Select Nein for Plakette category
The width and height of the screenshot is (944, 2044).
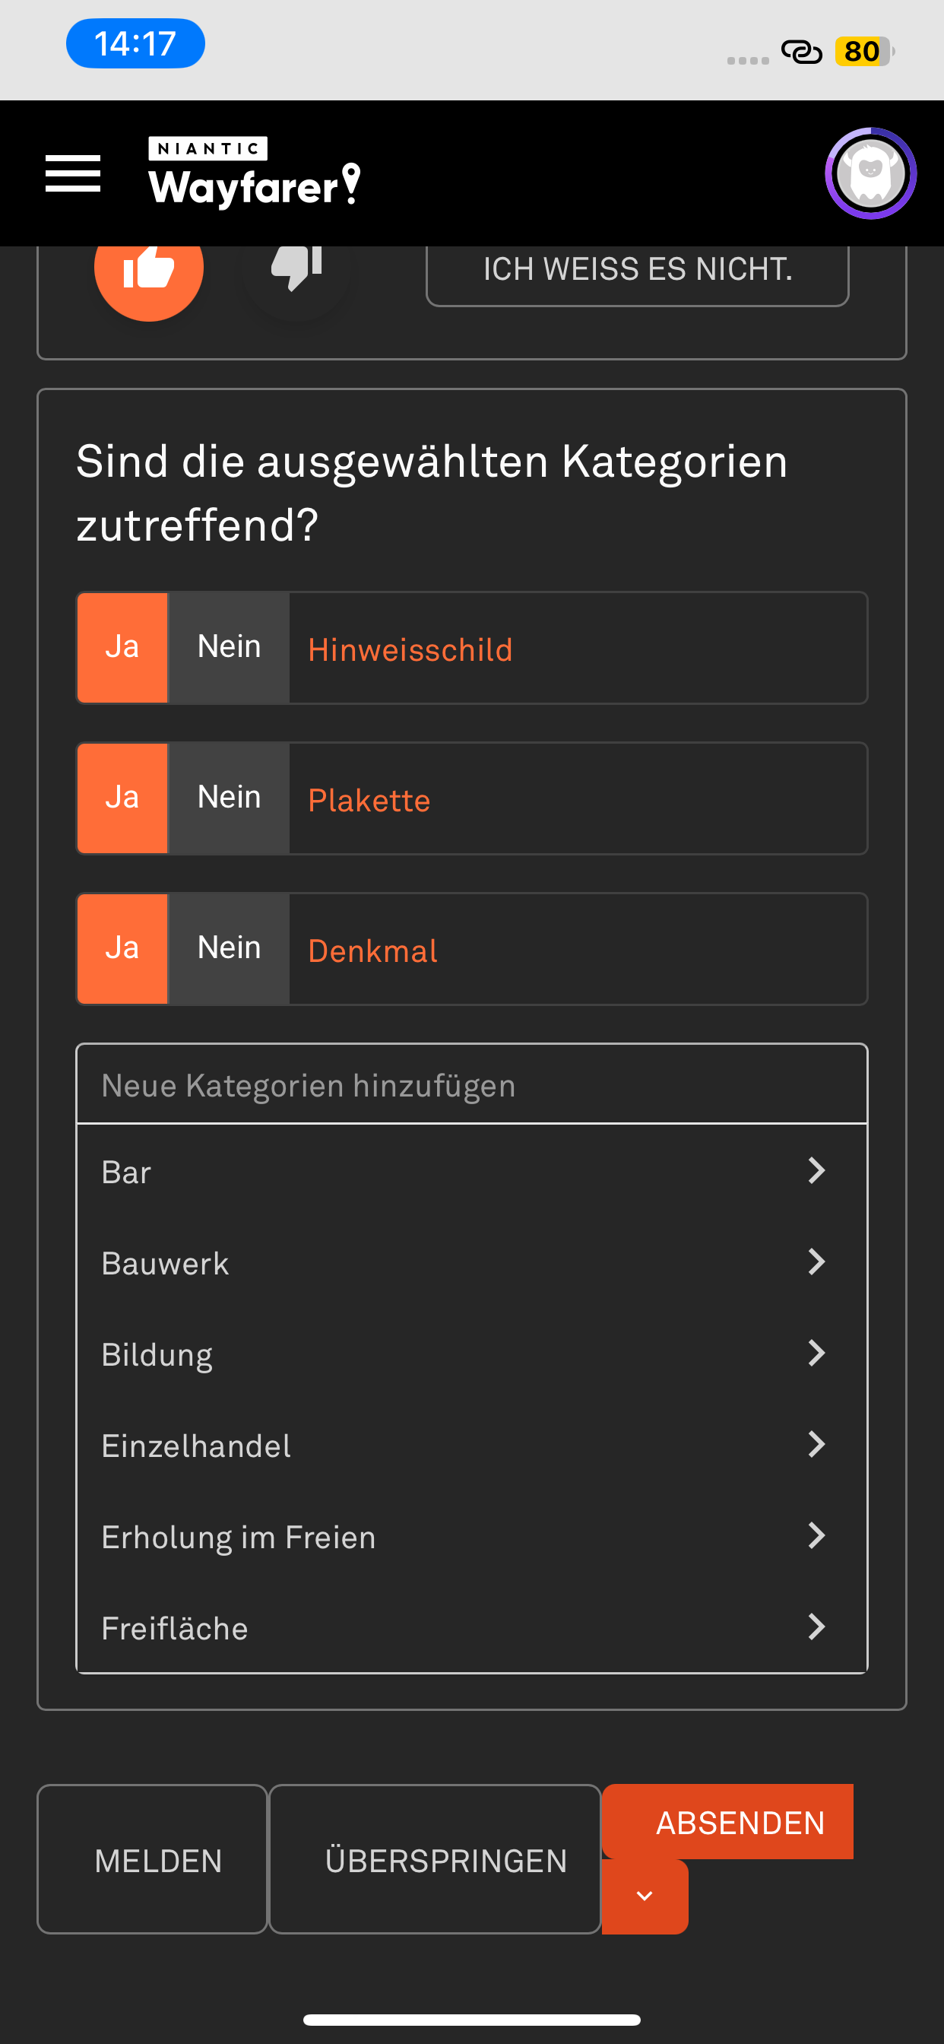coord(229,798)
